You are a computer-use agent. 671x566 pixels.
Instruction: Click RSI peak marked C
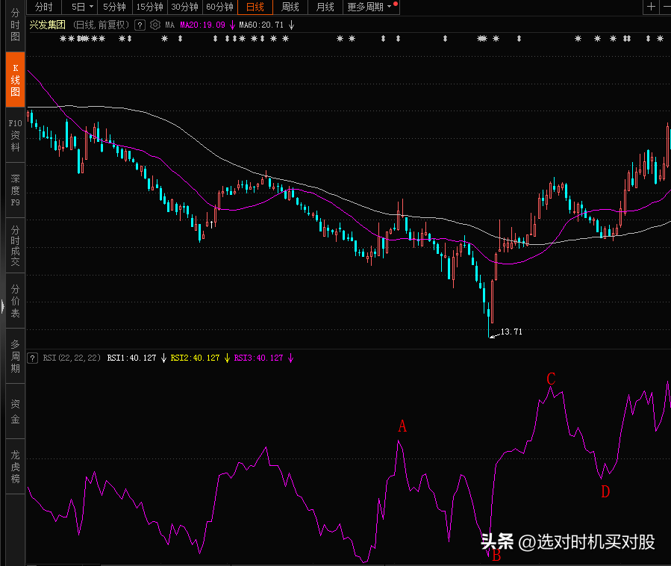click(551, 388)
